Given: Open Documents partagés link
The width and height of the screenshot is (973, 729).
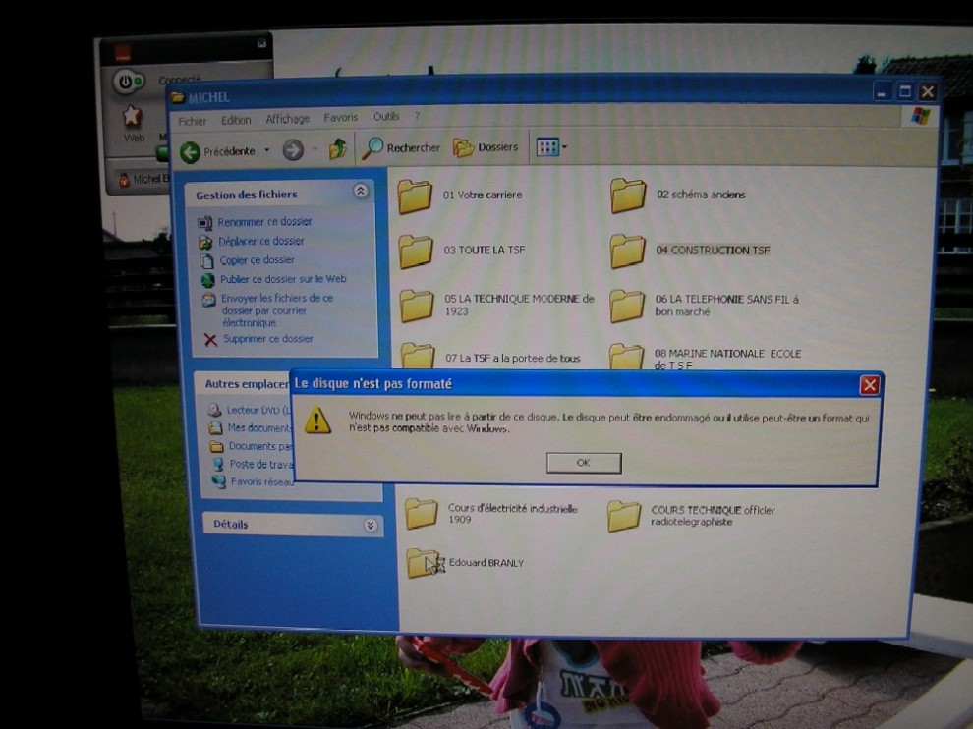Looking at the screenshot, I should tap(252, 446).
